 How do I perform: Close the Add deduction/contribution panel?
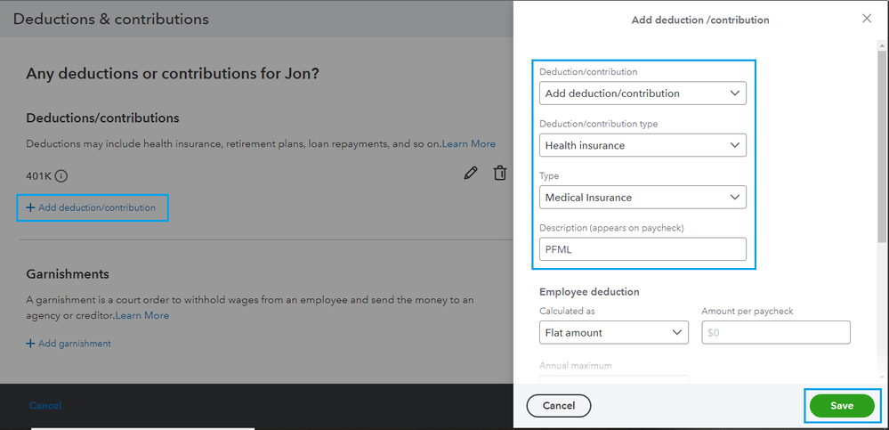[867, 19]
